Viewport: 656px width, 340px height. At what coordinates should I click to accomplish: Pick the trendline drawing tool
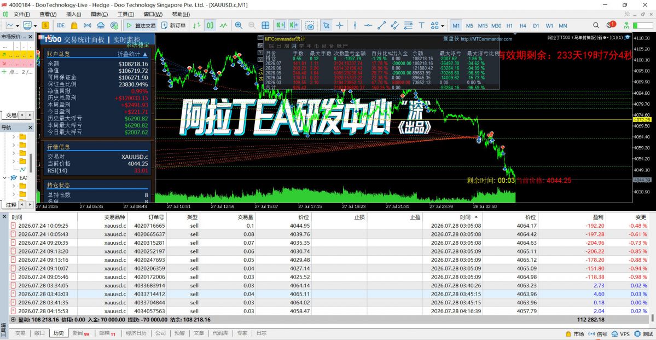(381, 26)
